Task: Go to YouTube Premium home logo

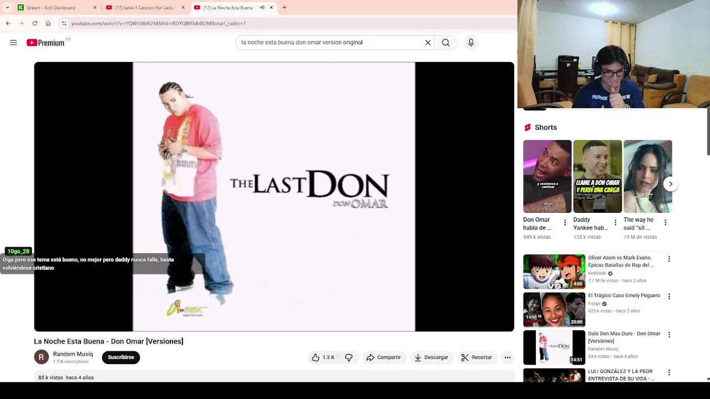Action: (47, 43)
